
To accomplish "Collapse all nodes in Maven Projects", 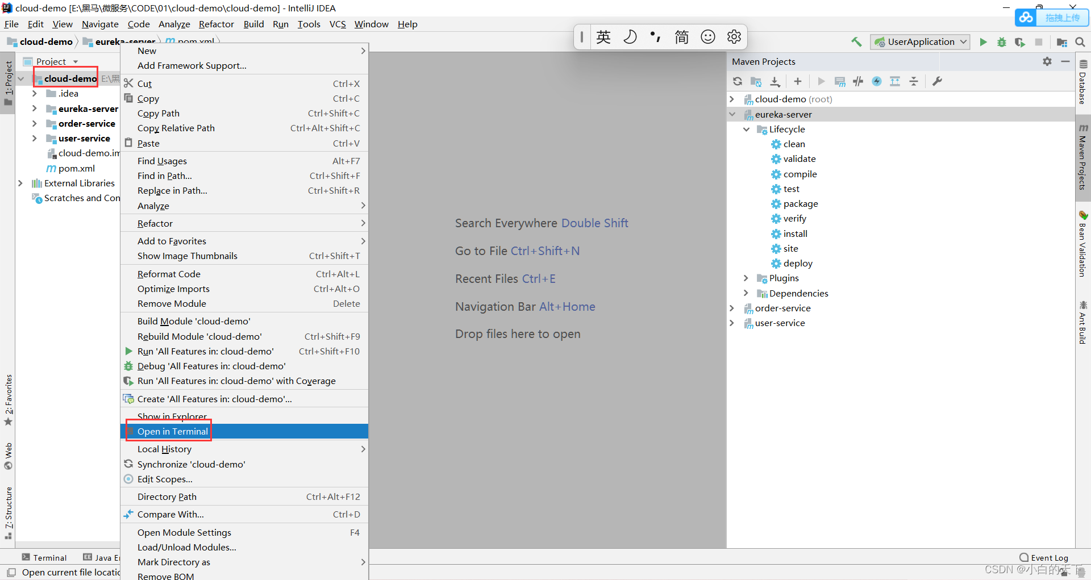I will [x=914, y=81].
